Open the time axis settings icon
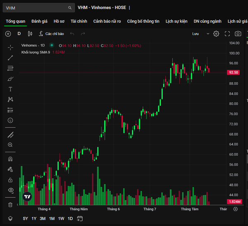Image resolution: width=248 pixels, height=226 pixels. (x=236, y=209)
